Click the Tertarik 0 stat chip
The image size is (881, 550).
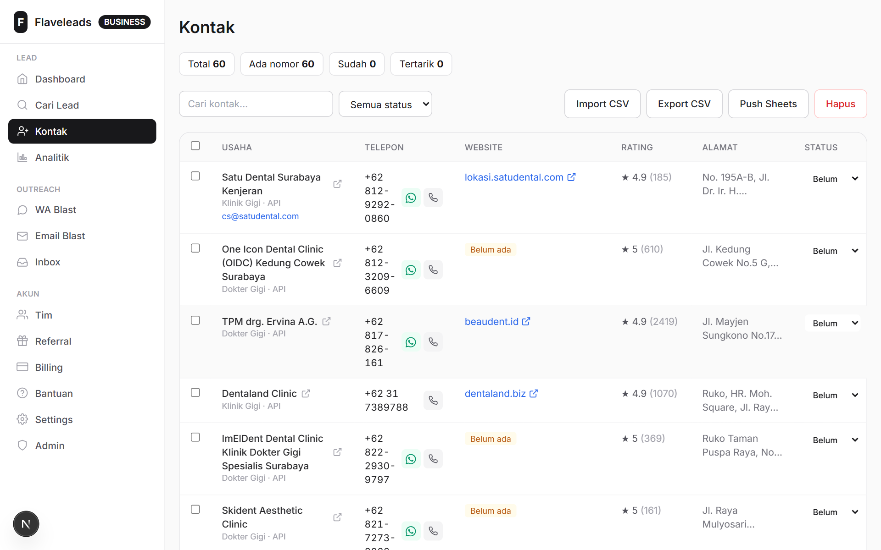[421, 64]
